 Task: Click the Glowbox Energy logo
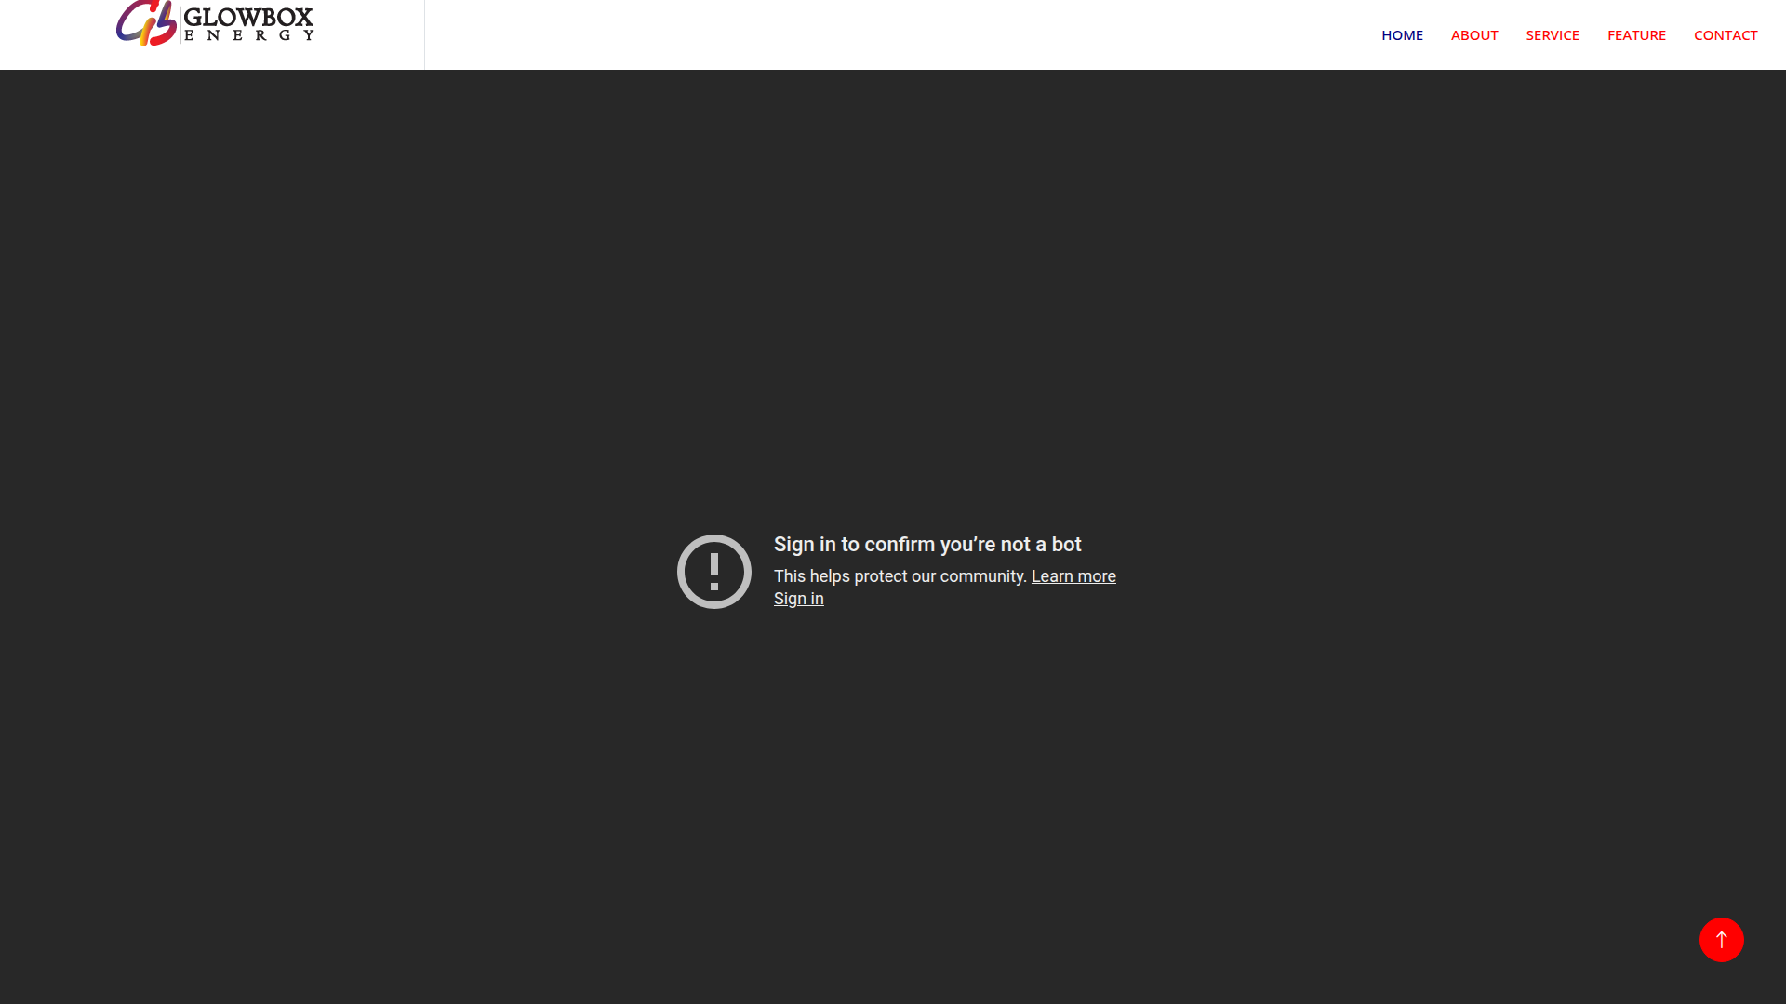215,23
